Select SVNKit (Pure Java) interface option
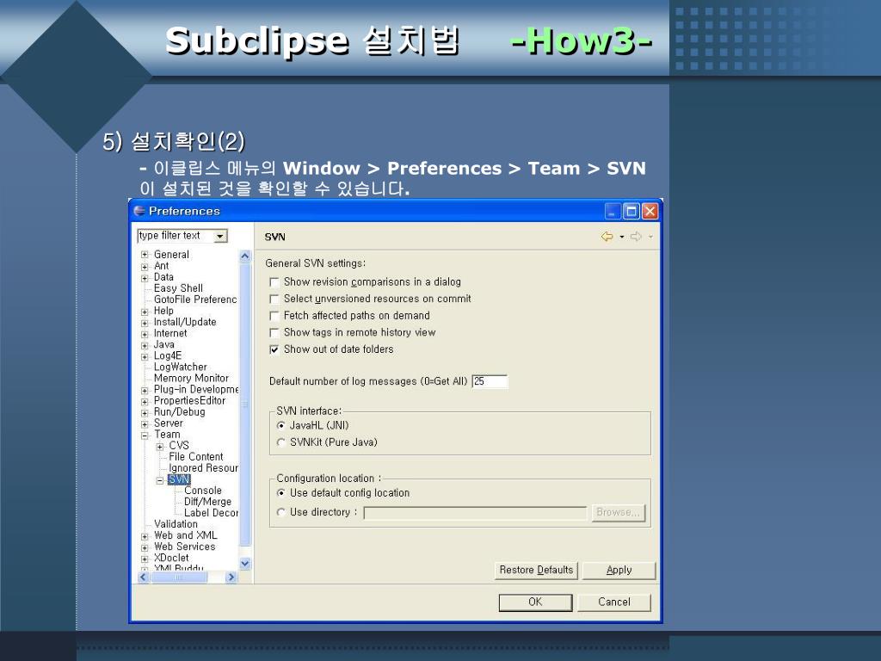881x661 pixels. tap(281, 442)
